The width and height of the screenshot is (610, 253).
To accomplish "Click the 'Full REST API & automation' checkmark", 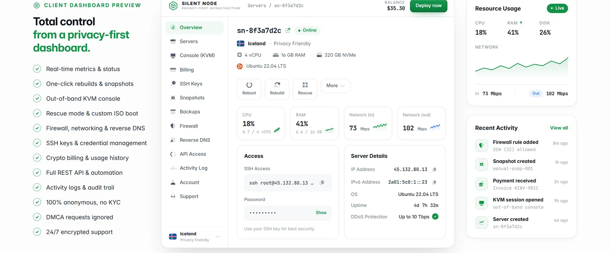I will coord(37,173).
